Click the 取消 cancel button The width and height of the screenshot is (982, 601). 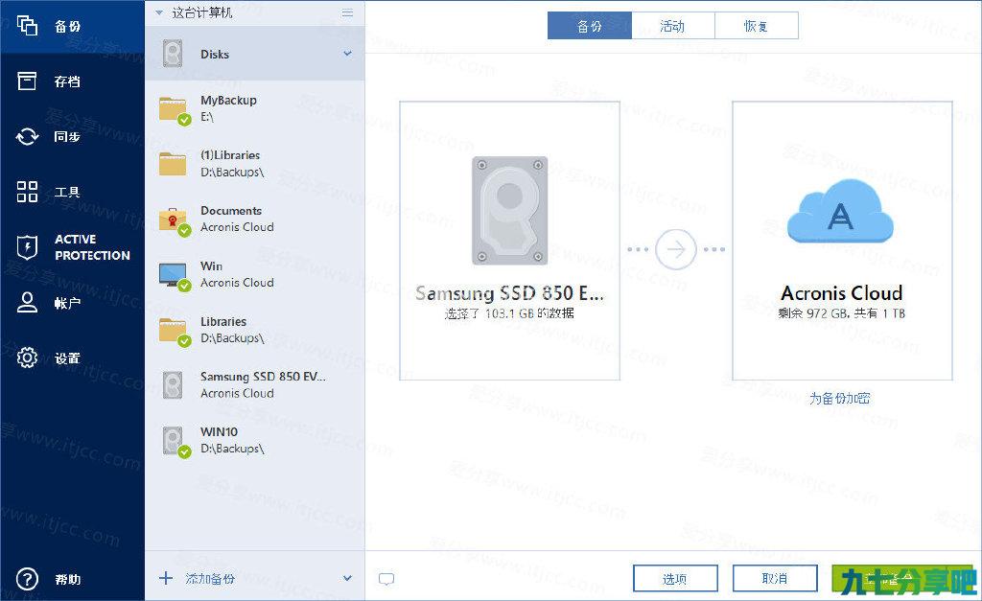tap(775, 578)
